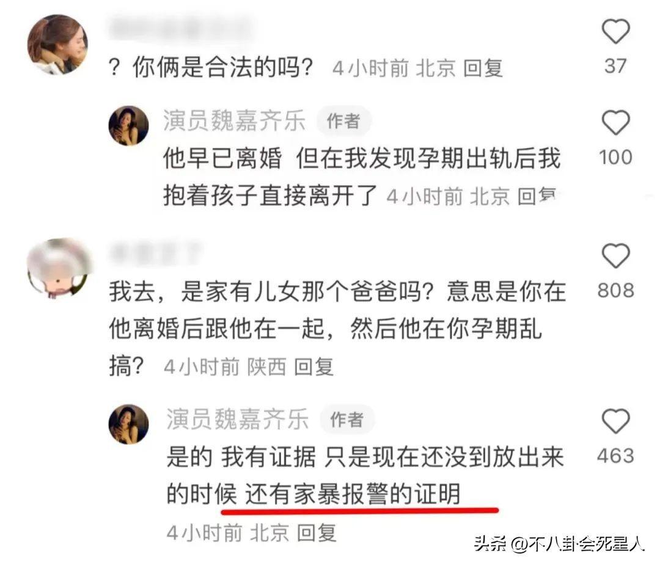Like the author's reply with 463 likes
Image resolution: width=660 pixels, height=567 pixels.
click(x=615, y=421)
